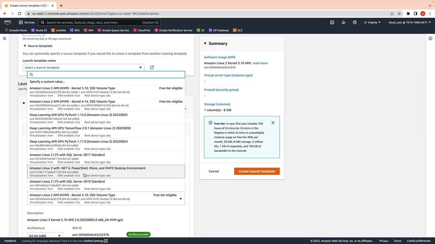This screenshot has height=244, width=435.
Task: Open the Simple Notification Service shortcut
Action: coord(173,30)
